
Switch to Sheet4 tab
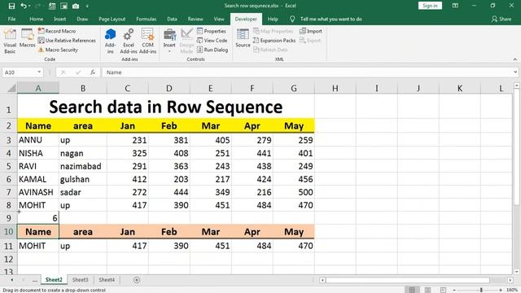point(107,280)
